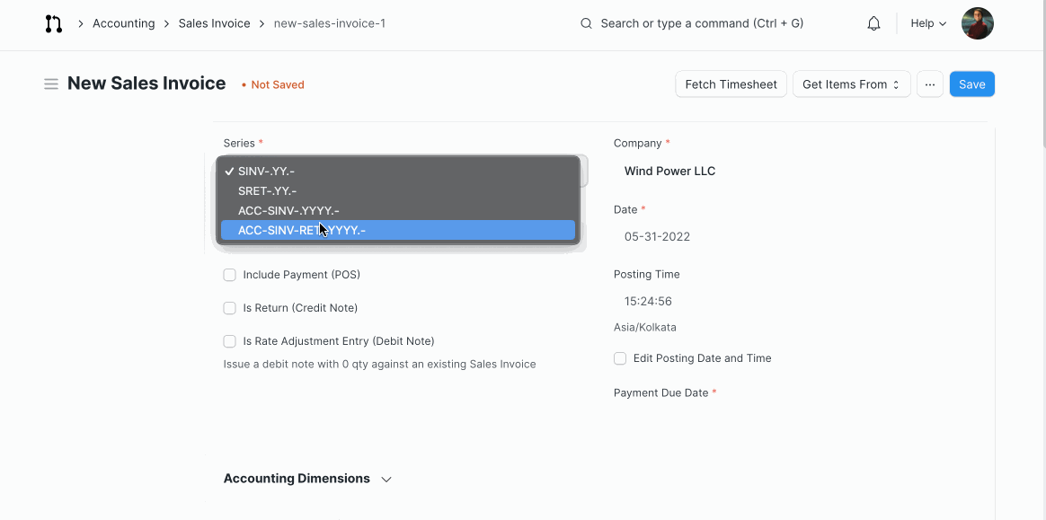Enable Include Payment (POS)
Screen dimensions: 1046x520
point(229,275)
